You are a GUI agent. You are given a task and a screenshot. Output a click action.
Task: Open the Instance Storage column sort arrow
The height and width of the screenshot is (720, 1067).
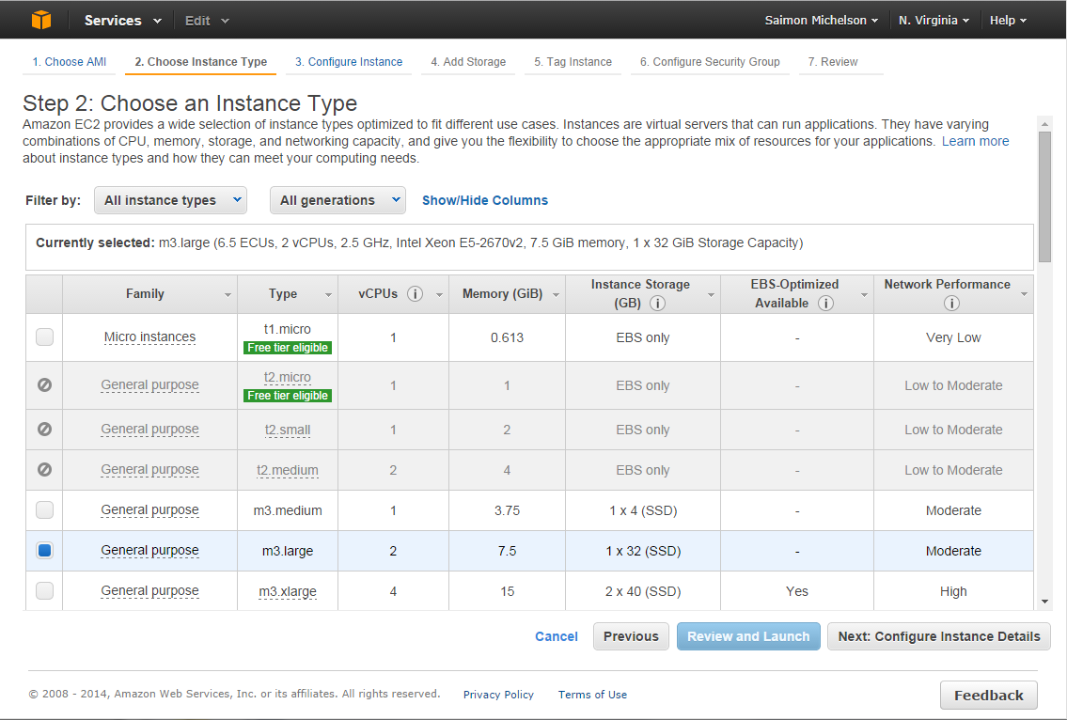(x=711, y=294)
